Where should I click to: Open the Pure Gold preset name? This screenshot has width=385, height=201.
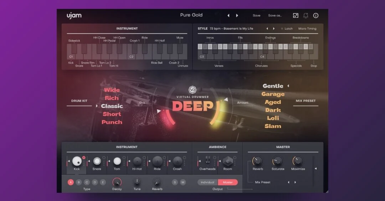pos(191,15)
